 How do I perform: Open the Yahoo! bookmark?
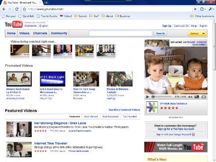[66, 16]
